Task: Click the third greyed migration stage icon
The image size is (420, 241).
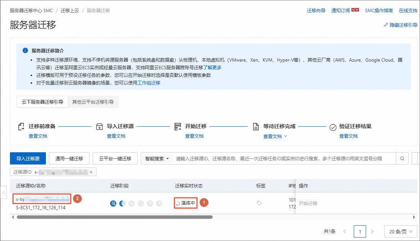Action: click(x=132, y=204)
